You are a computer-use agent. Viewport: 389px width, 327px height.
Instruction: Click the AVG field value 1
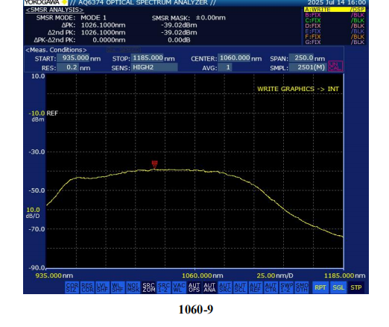[225, 67]
